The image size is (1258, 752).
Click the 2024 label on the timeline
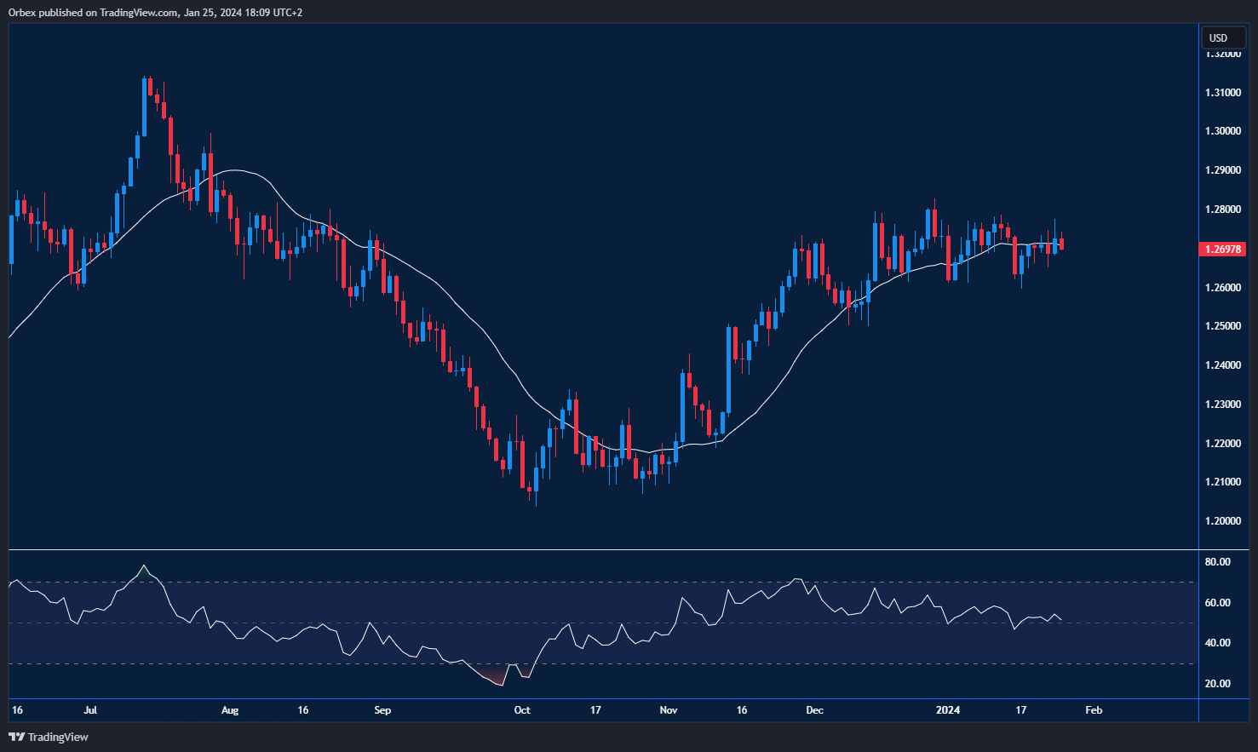949,709
